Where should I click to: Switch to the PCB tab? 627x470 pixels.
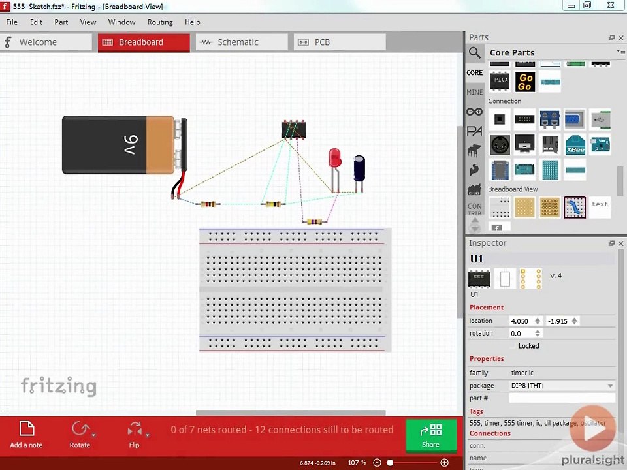(340, 42)
